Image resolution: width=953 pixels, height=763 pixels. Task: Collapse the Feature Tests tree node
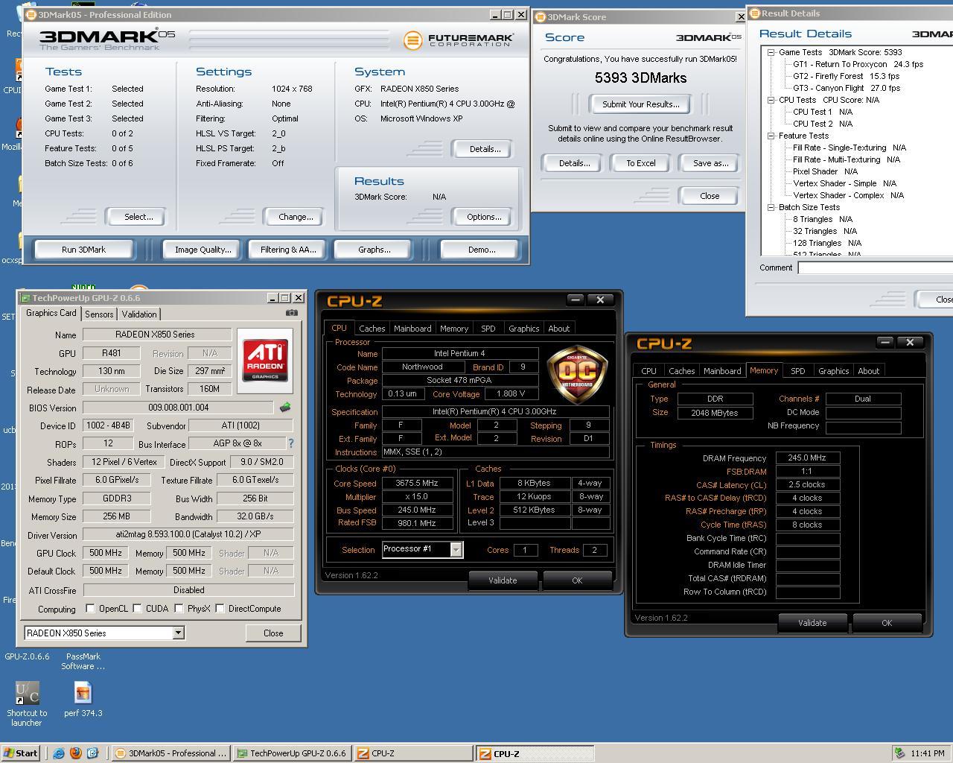pos(771,136)
